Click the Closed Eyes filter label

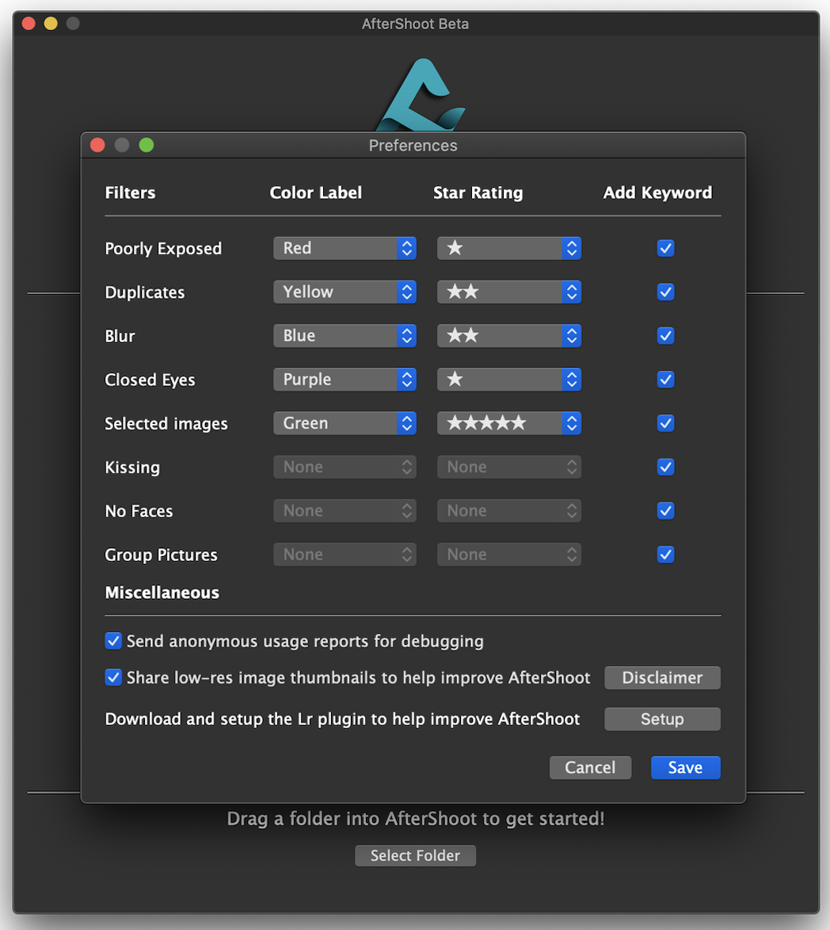tap(150, 380)
